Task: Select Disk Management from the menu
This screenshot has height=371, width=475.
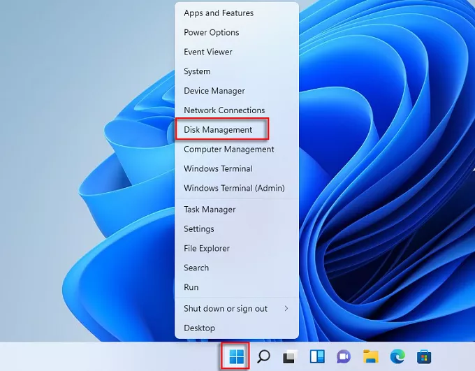Action: point(218,130)
